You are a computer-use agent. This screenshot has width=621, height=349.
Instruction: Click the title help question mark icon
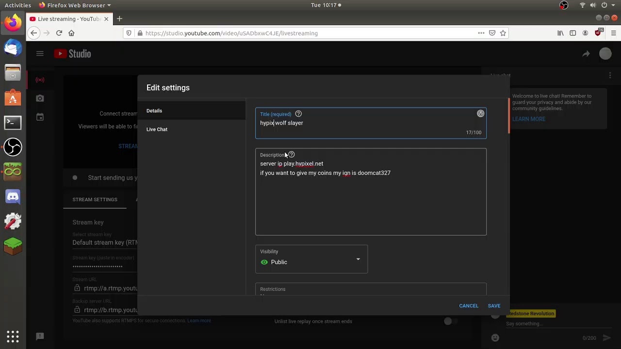point(298,114)
